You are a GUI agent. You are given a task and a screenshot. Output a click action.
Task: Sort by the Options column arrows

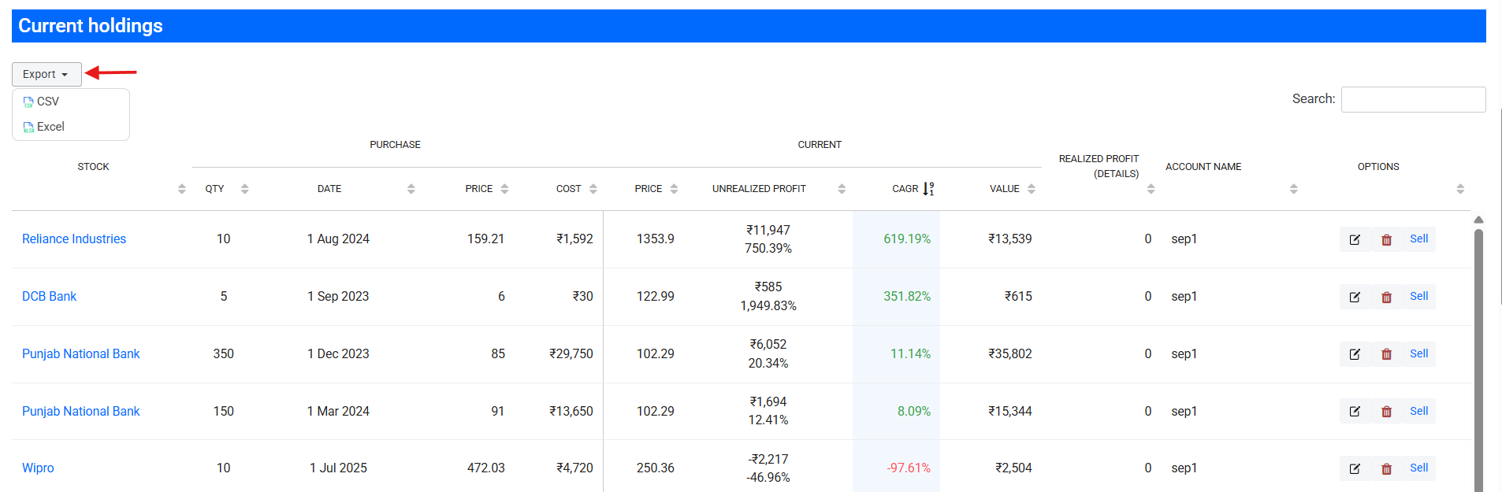(1460, 189)
